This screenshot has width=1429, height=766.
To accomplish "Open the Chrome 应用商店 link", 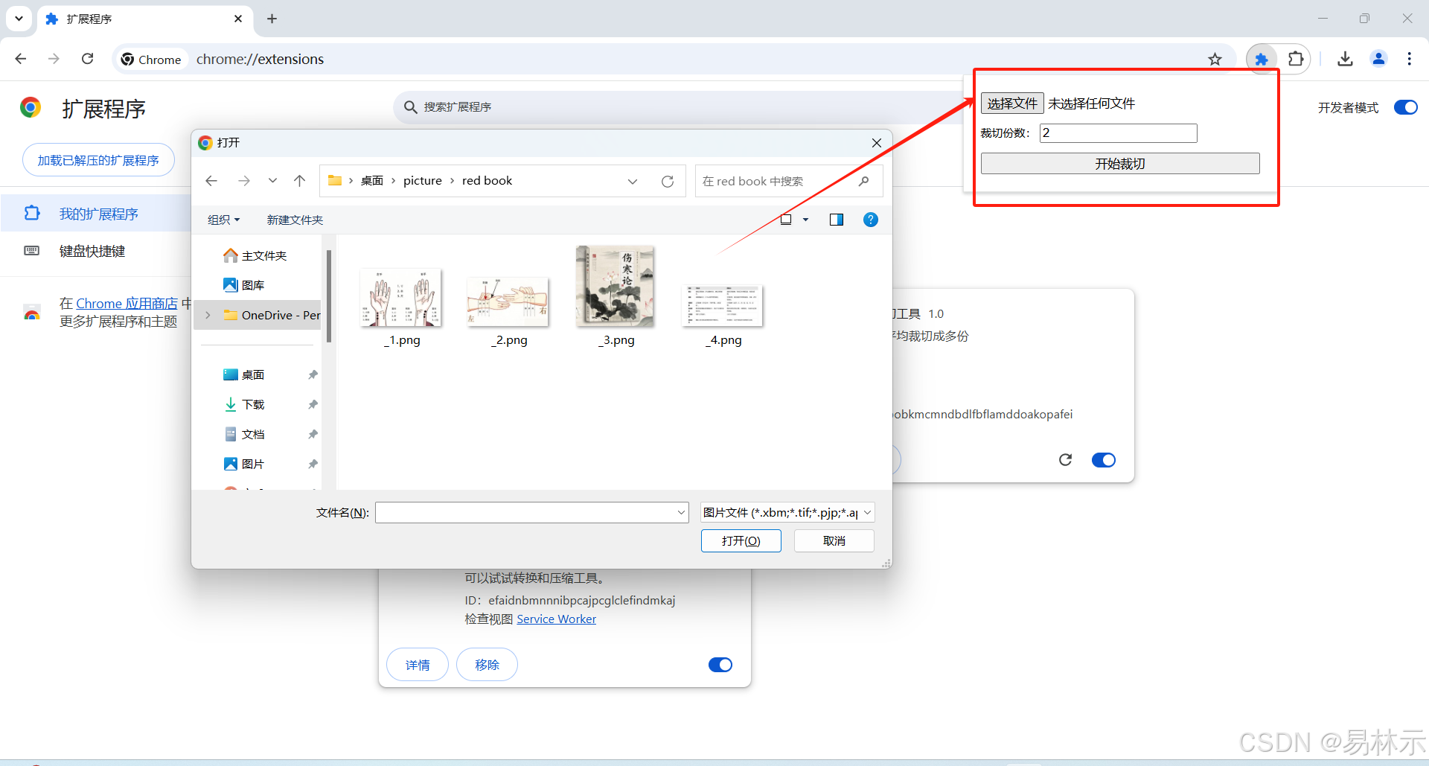I will tap(127, 304).
